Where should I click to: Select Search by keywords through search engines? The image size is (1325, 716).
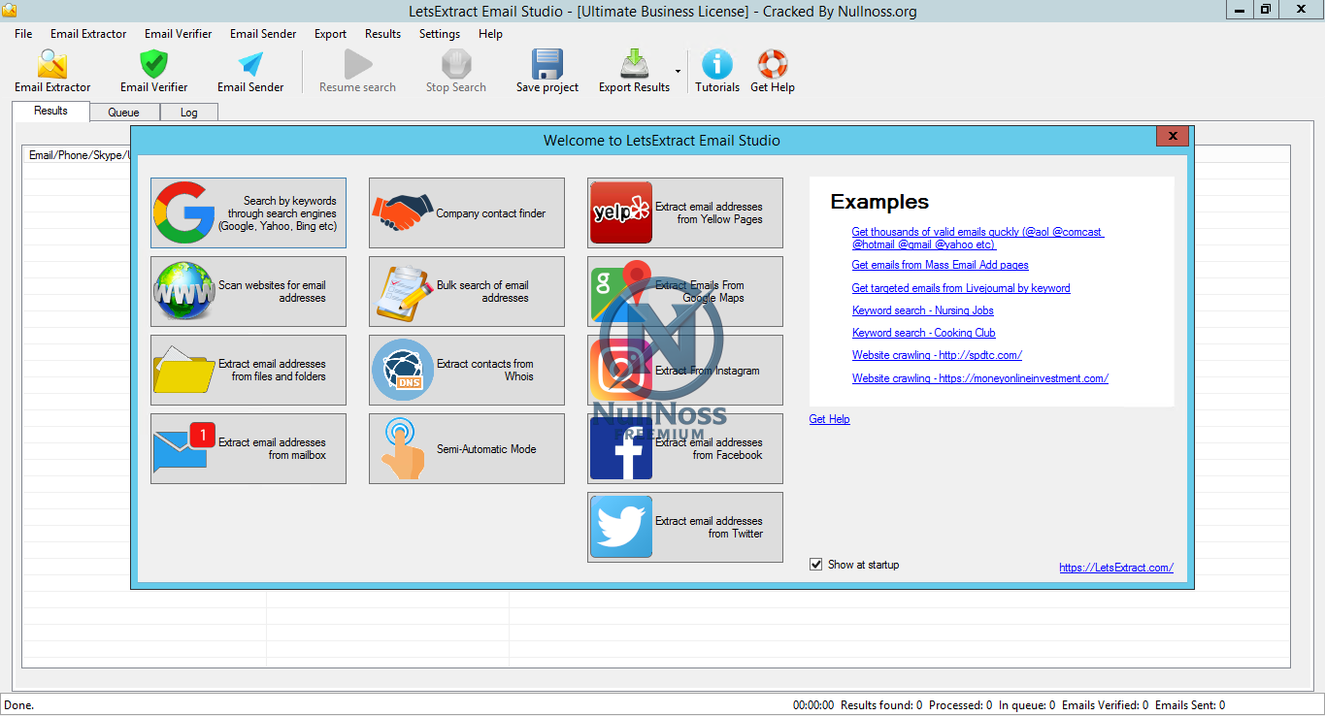click(x=248, y=212)
